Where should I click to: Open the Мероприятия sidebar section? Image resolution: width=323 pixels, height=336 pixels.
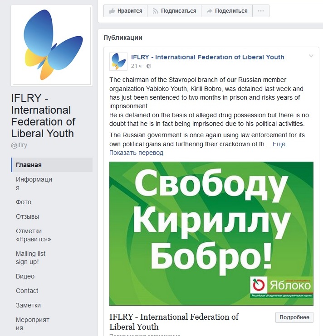(33, 324)
